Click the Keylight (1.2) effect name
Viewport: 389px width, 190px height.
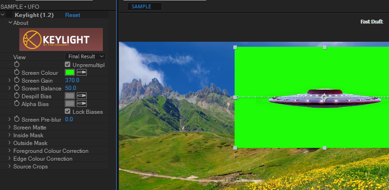coord(34,15)
